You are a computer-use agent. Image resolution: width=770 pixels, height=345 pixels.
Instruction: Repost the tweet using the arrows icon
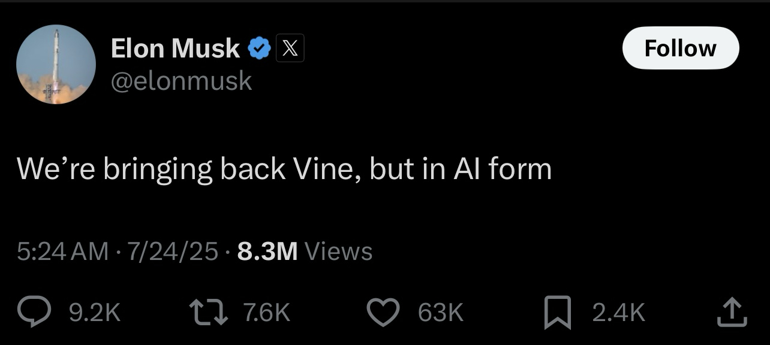click(x=207, y=313)
